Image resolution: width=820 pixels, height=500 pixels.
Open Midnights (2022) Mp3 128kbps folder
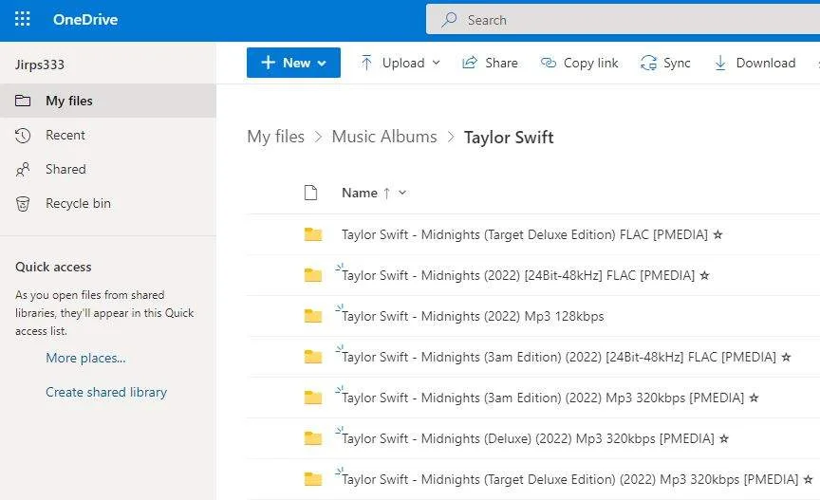(x=473, y=317)
